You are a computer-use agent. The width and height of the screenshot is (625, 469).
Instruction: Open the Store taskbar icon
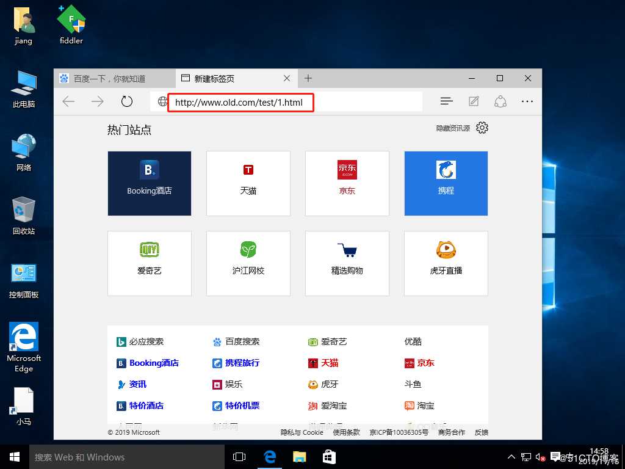pyautogui.click(x=329, y=457)
